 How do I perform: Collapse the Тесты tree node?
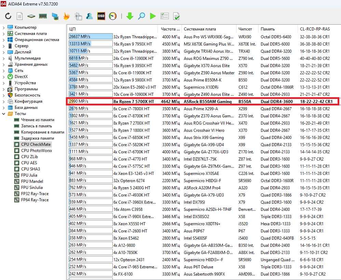[3, 114]
